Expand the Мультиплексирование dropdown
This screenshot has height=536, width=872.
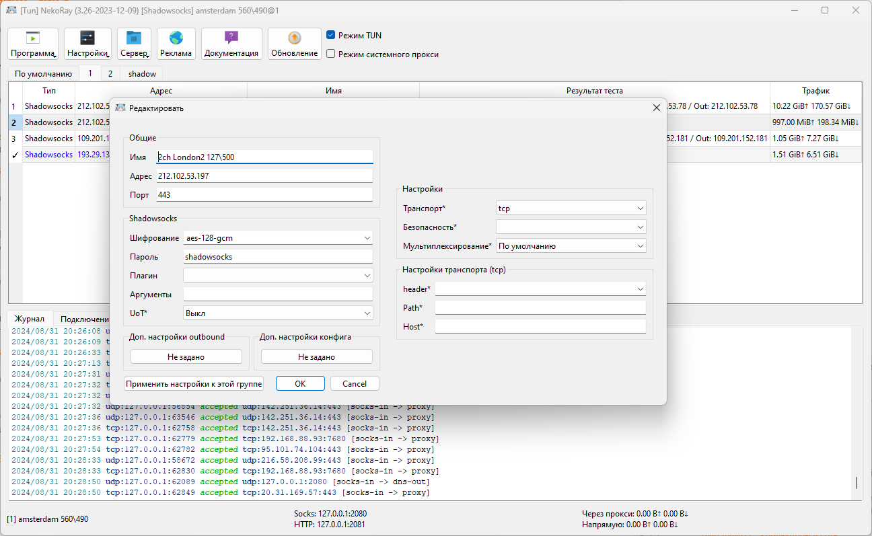[571, 246]
